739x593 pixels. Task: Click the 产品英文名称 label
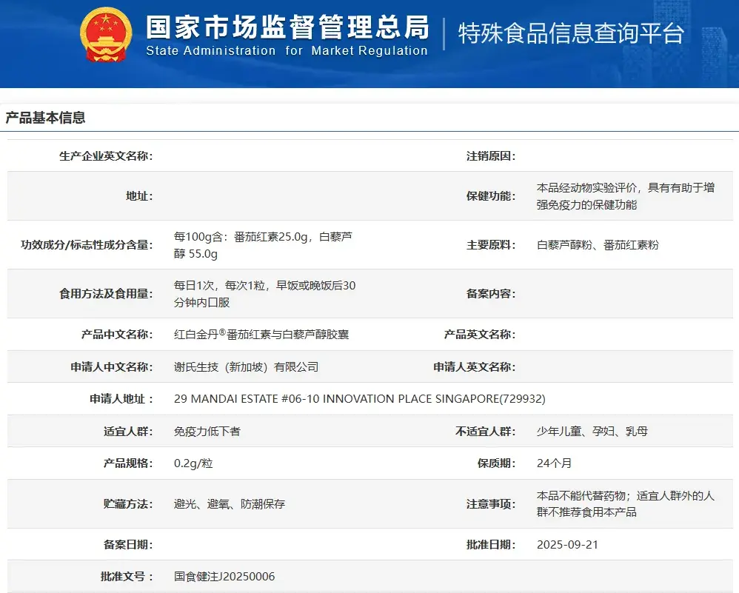(x=480, y=335)
